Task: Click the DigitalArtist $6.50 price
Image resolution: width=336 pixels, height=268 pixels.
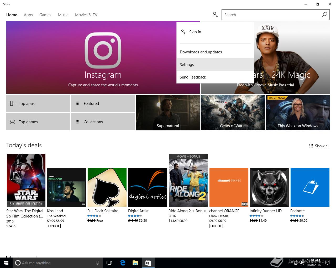Action: [143, 221]
